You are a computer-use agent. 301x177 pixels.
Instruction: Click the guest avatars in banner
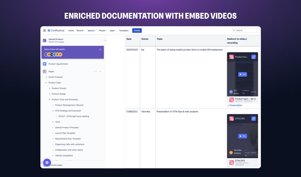coord(53,55)
